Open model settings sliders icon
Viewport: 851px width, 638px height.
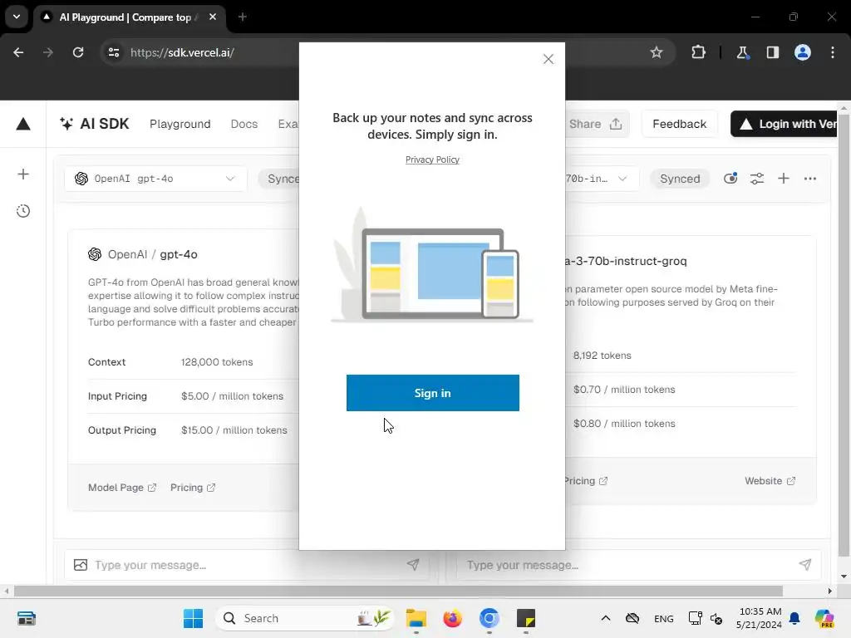click(x=757, y=179)
